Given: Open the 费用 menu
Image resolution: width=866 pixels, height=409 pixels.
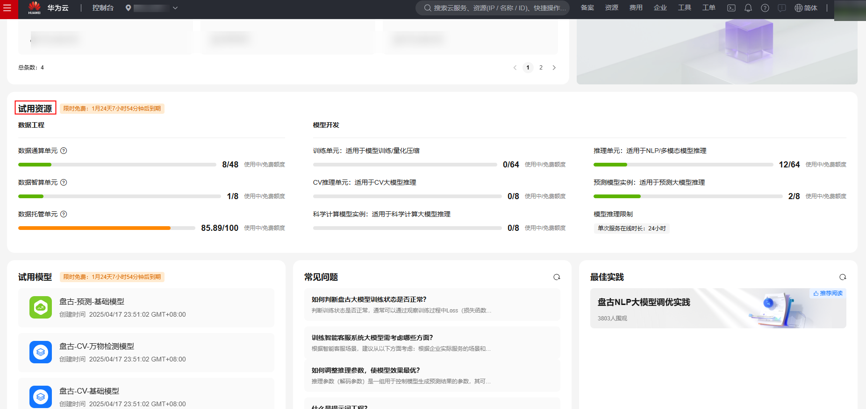Looking at the screenshot, I should 636,8.
